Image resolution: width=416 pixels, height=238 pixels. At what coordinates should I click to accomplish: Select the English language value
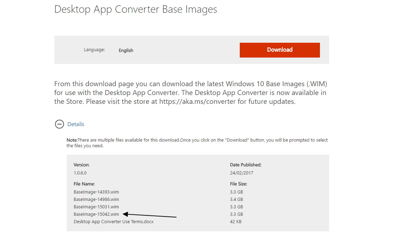tap(126, 50)
